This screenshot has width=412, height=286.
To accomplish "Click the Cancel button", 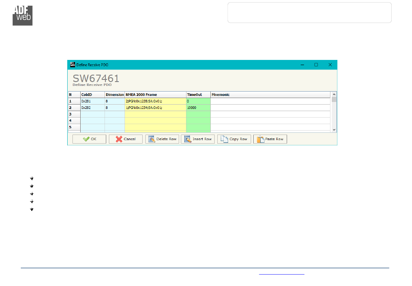I will pyautogui.click(x=126, y=139).
